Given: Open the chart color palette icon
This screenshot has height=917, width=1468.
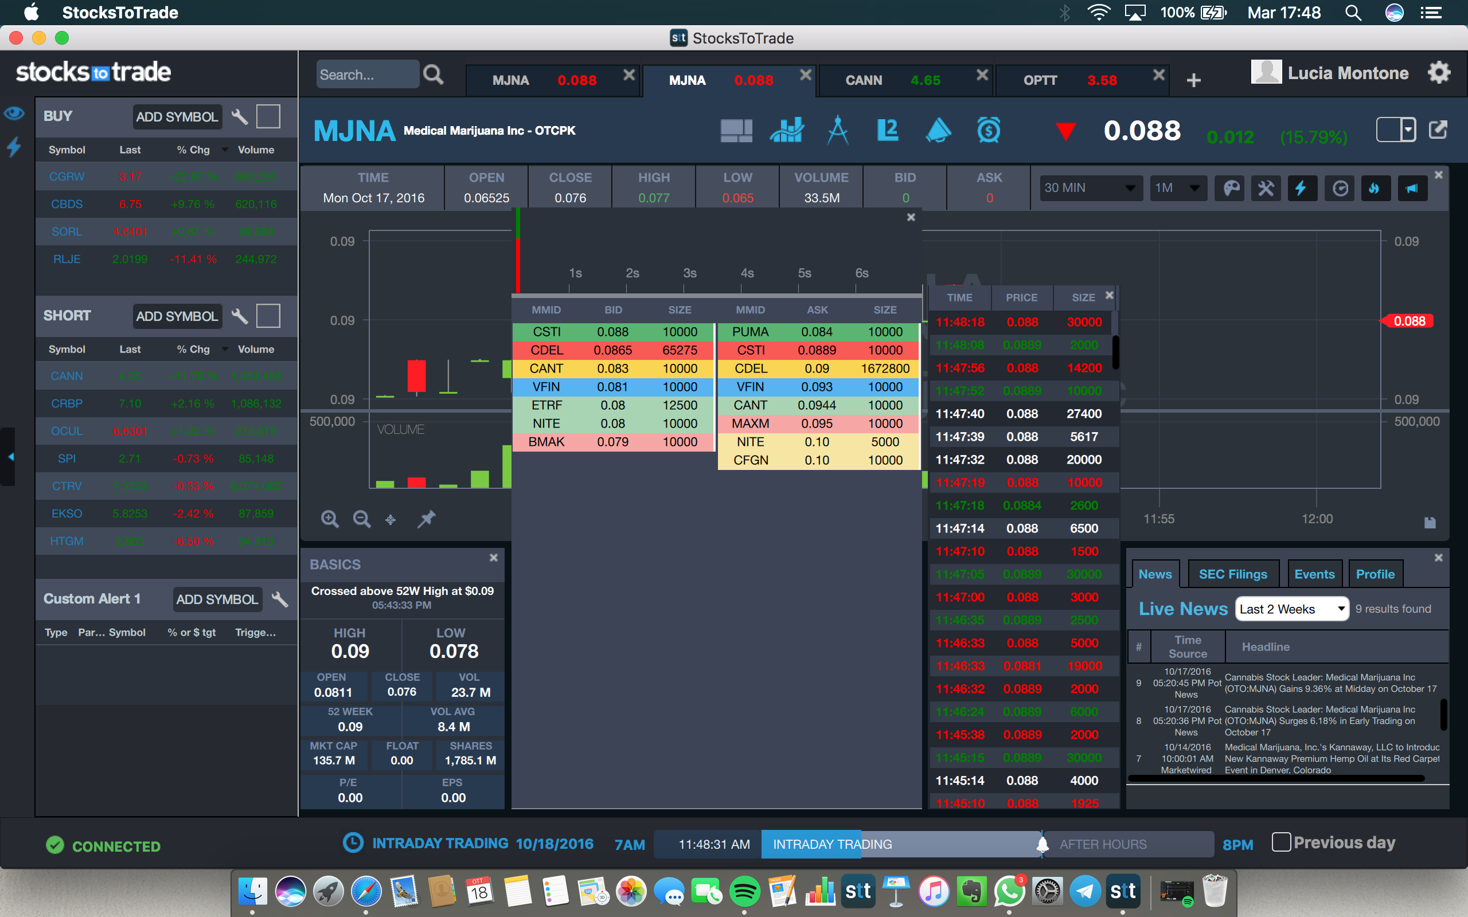Looking at the screenshot, I should point(1230,188).
